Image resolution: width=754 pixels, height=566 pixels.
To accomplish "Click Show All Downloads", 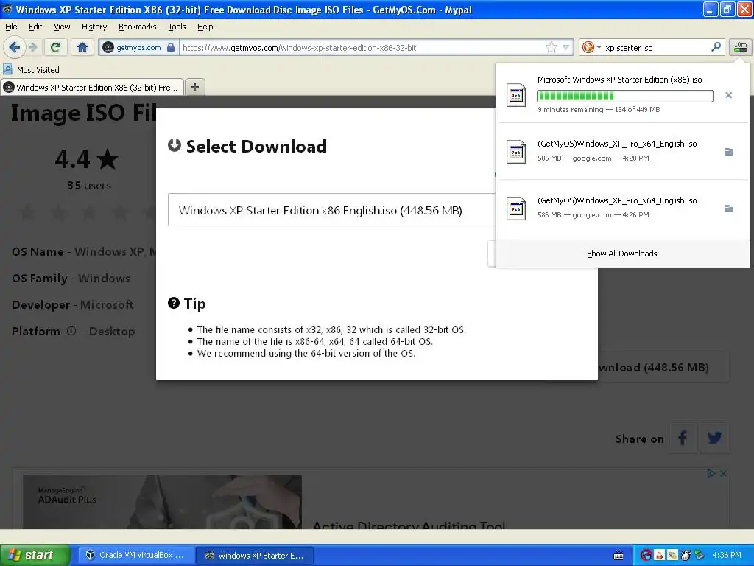I will 621,254.
